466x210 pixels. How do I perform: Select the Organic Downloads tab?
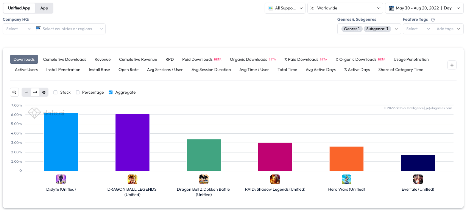(x=253, y=59)
